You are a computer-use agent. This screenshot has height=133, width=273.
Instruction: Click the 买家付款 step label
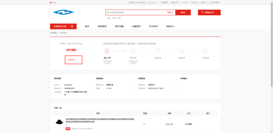click(x=133, y=58)
